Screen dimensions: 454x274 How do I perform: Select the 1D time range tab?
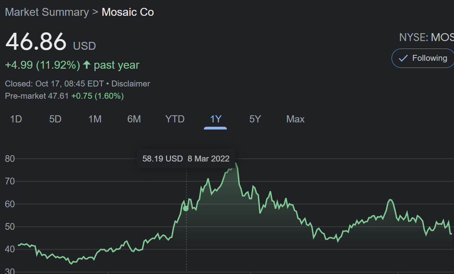pos(16,119)
